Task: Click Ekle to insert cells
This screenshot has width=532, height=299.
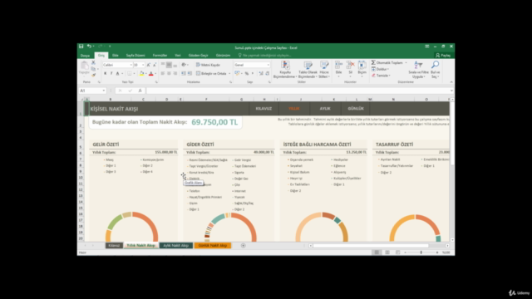Action: tap(338, 70)
